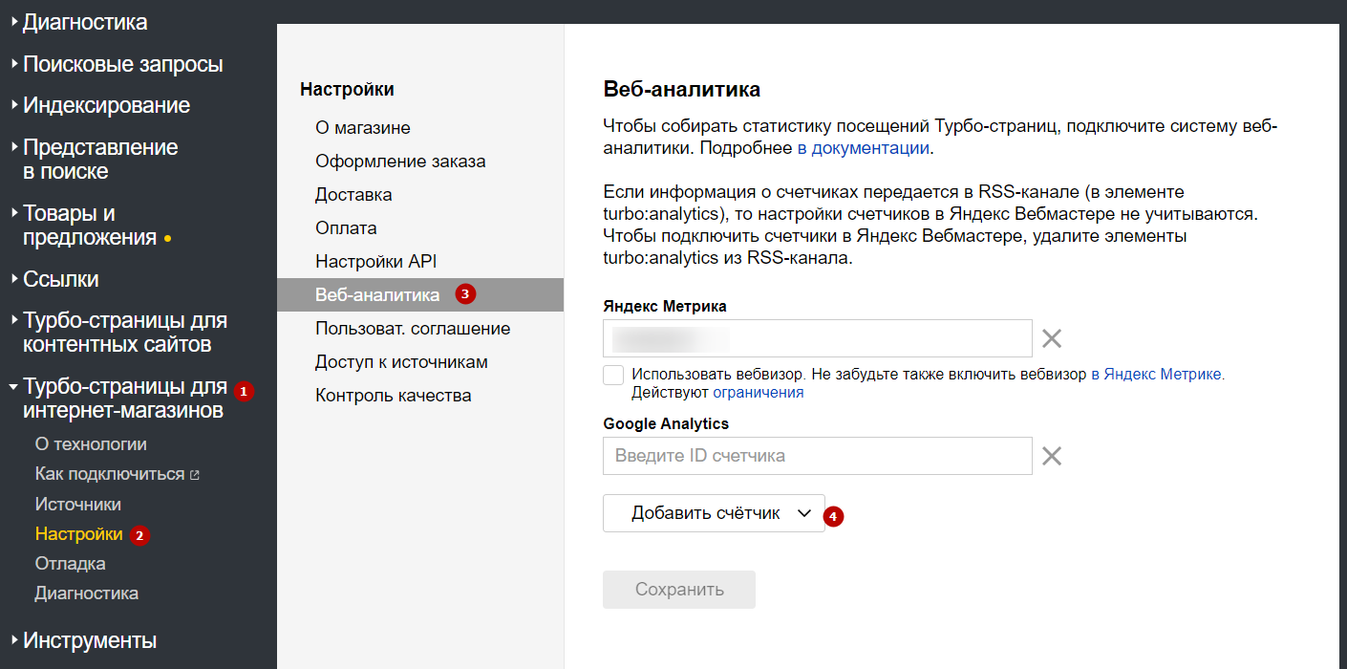Follow the в Яндекс Метрике link
The height and width of the screenshot is (669, 1347).
[1157, 375]
